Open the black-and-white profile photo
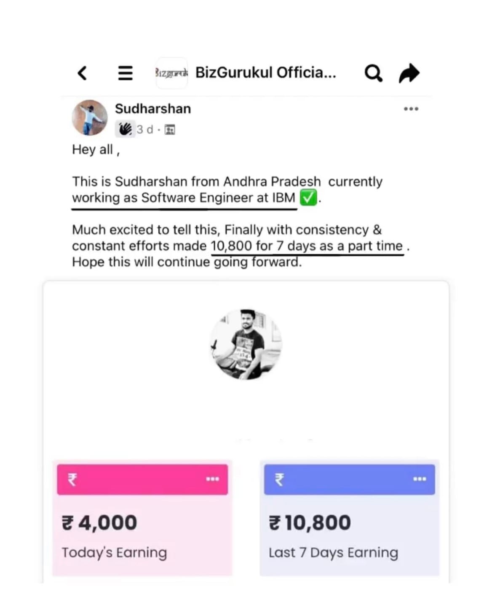Screen dimensions: 492x594 point(246,344)
